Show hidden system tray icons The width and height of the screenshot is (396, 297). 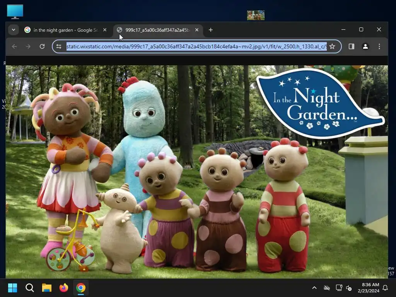pyautogui.click(x=314, y=288)
